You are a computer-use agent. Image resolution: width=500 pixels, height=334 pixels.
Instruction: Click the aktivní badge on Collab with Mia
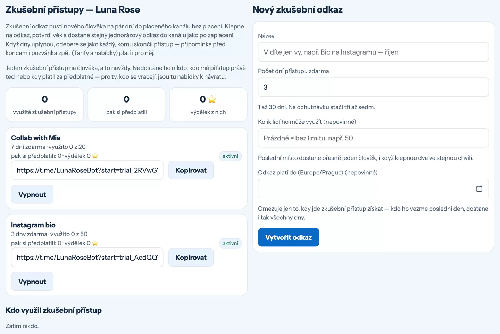(230, 156)
